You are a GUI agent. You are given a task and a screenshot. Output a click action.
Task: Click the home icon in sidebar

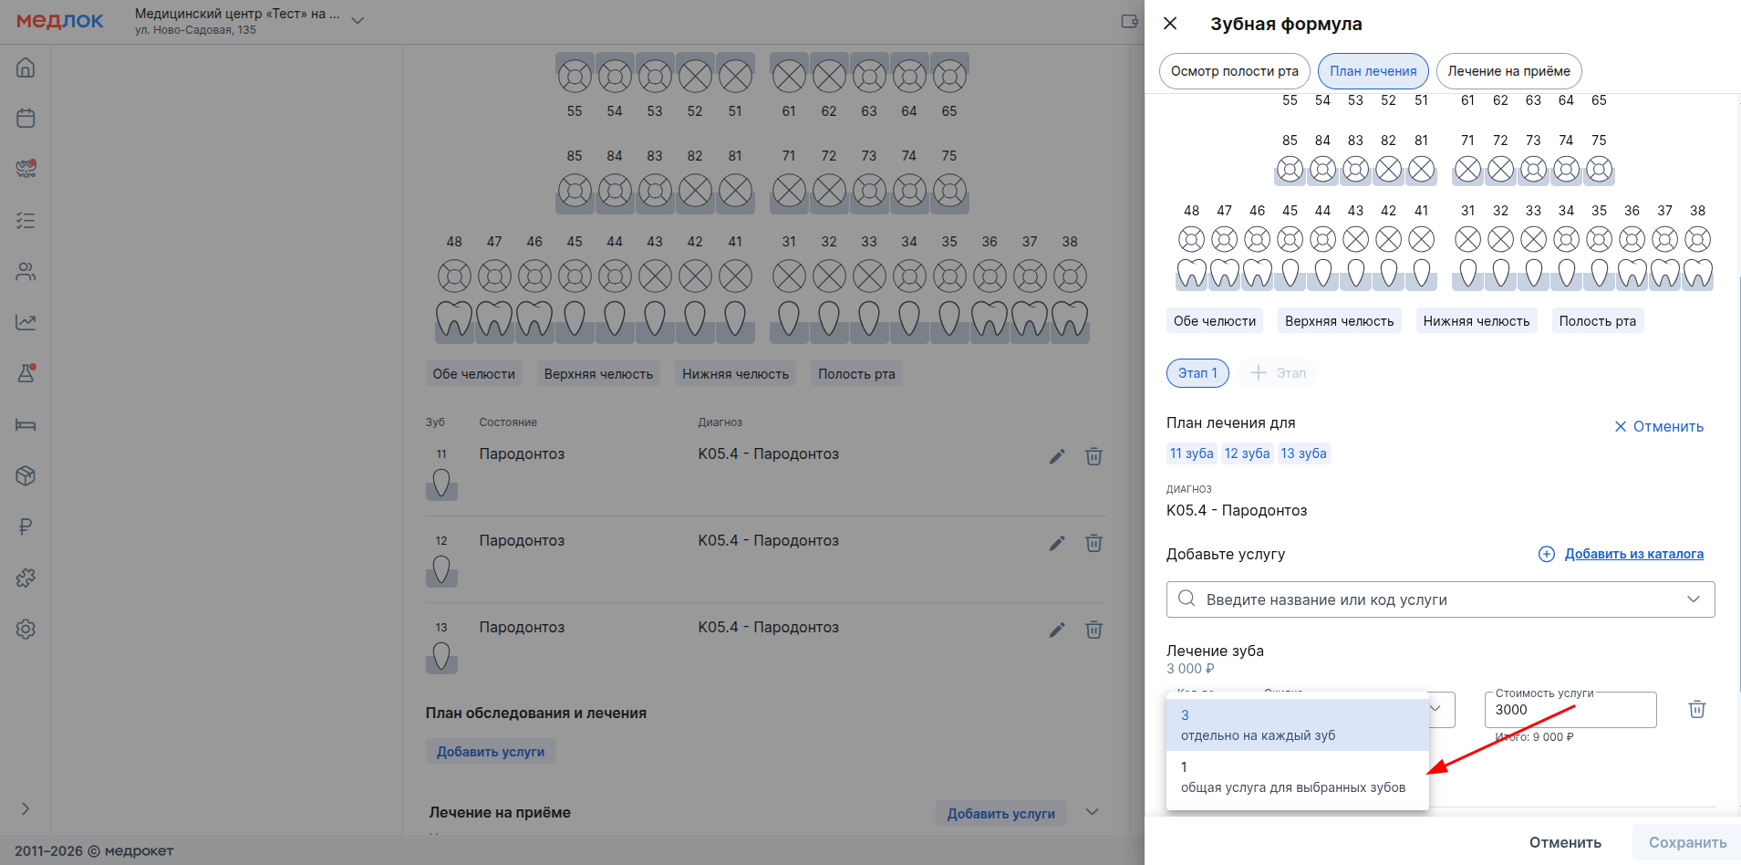(26, 68)
